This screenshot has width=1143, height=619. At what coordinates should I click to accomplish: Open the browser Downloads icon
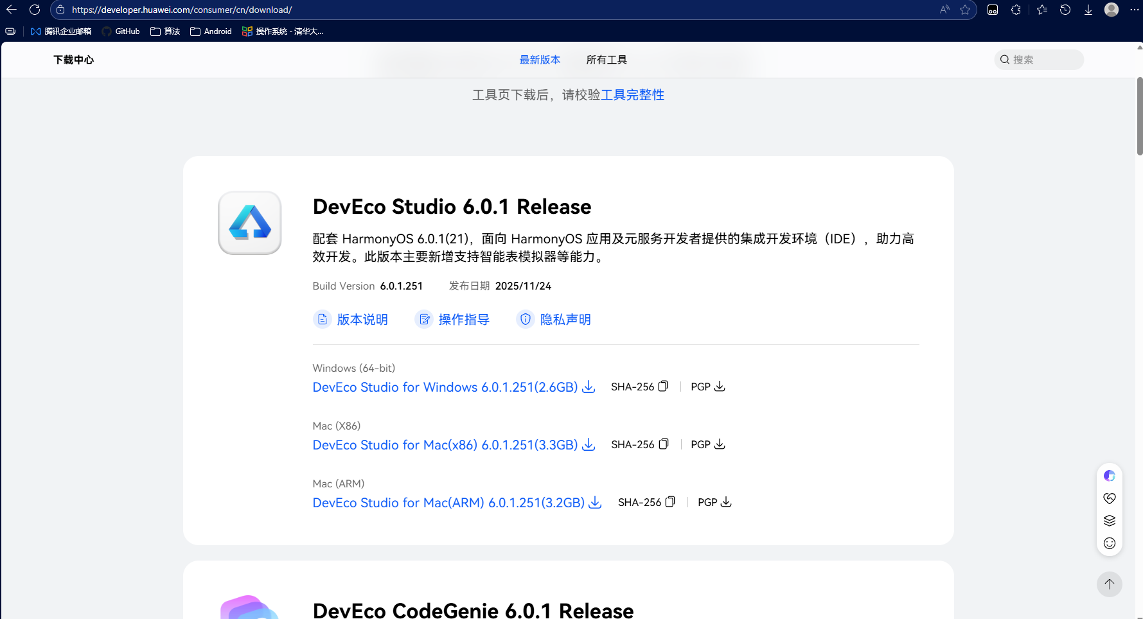(1088, 10)
